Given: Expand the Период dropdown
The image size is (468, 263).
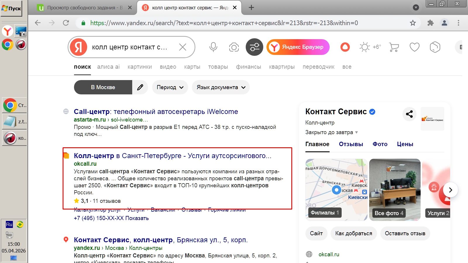Looking at the screenshot, I should coord(170,87).
